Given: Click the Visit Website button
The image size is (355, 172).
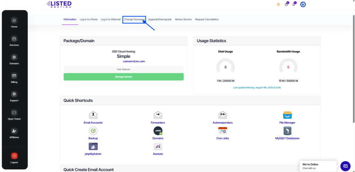Looking at the screenshot, I should (x=123, y=69).
